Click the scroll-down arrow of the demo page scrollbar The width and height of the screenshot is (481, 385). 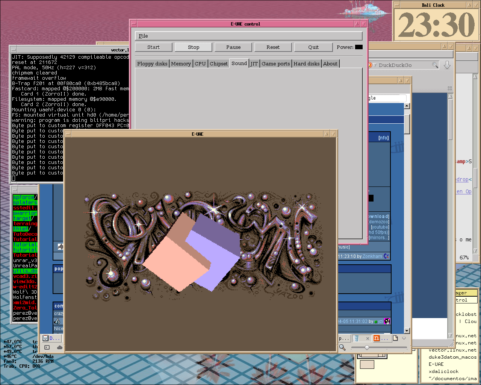(407, 331)
